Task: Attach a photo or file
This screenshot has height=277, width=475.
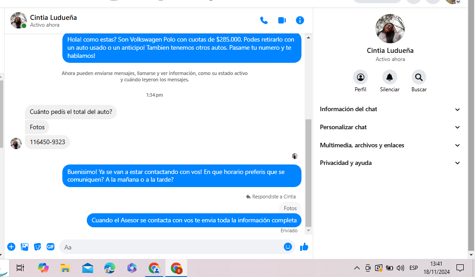Action: coord(24,247)
